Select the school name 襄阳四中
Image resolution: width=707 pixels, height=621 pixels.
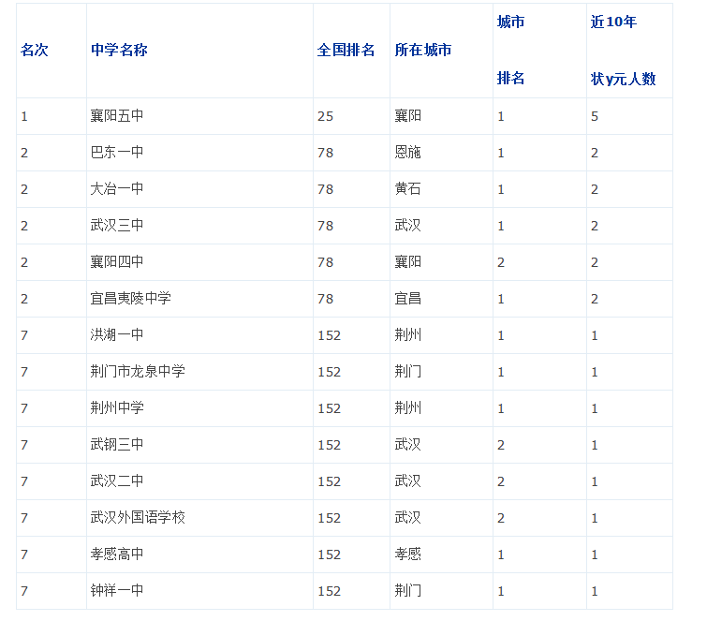117,262
